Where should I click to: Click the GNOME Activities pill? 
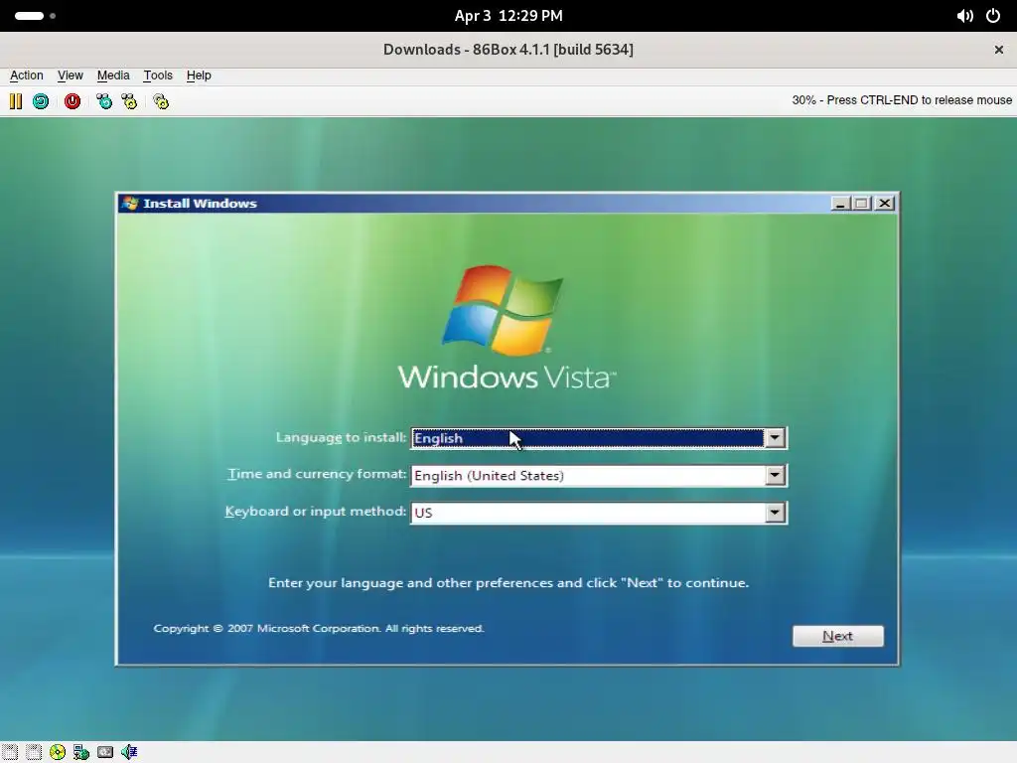29,16
